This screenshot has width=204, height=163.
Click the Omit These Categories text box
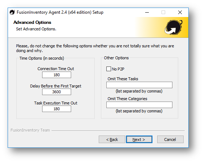(139, 105)
